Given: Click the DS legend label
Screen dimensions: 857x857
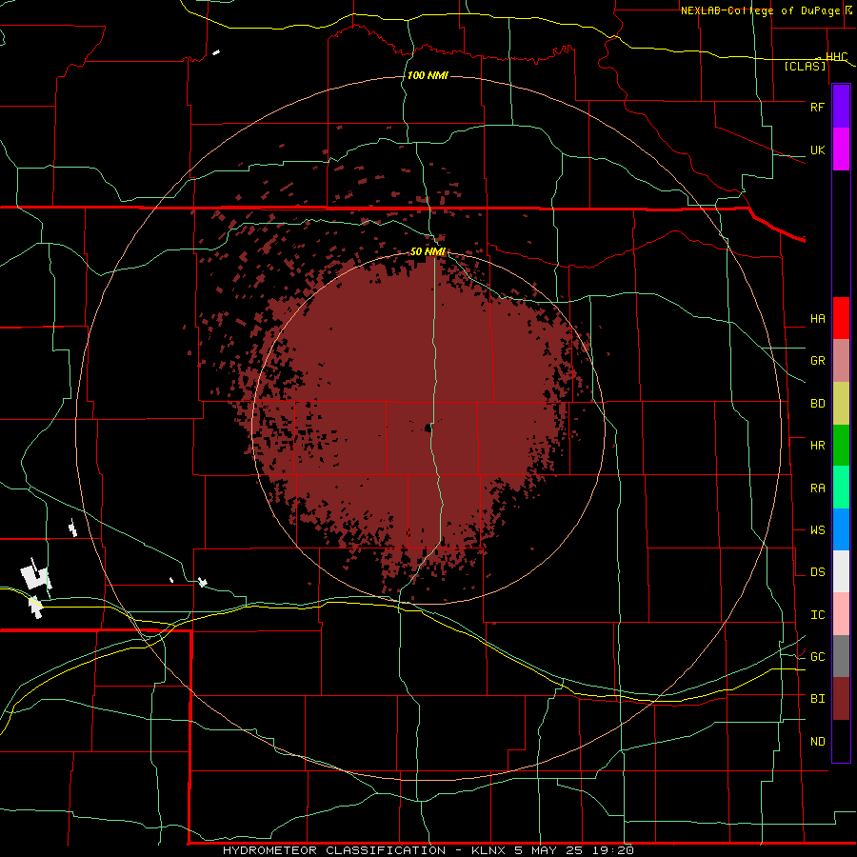Looking at the screenshot, I should [x=817, y=572].
